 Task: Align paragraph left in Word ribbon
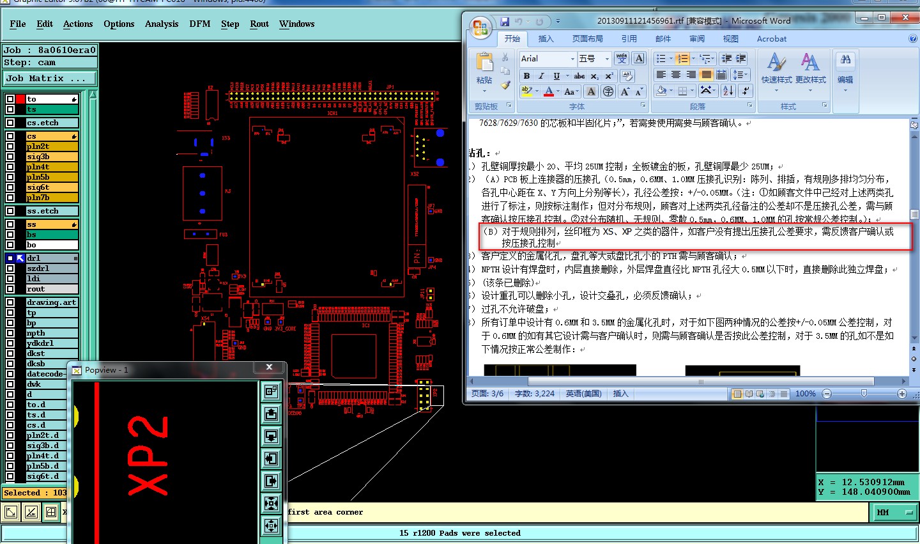click(661, 75)
